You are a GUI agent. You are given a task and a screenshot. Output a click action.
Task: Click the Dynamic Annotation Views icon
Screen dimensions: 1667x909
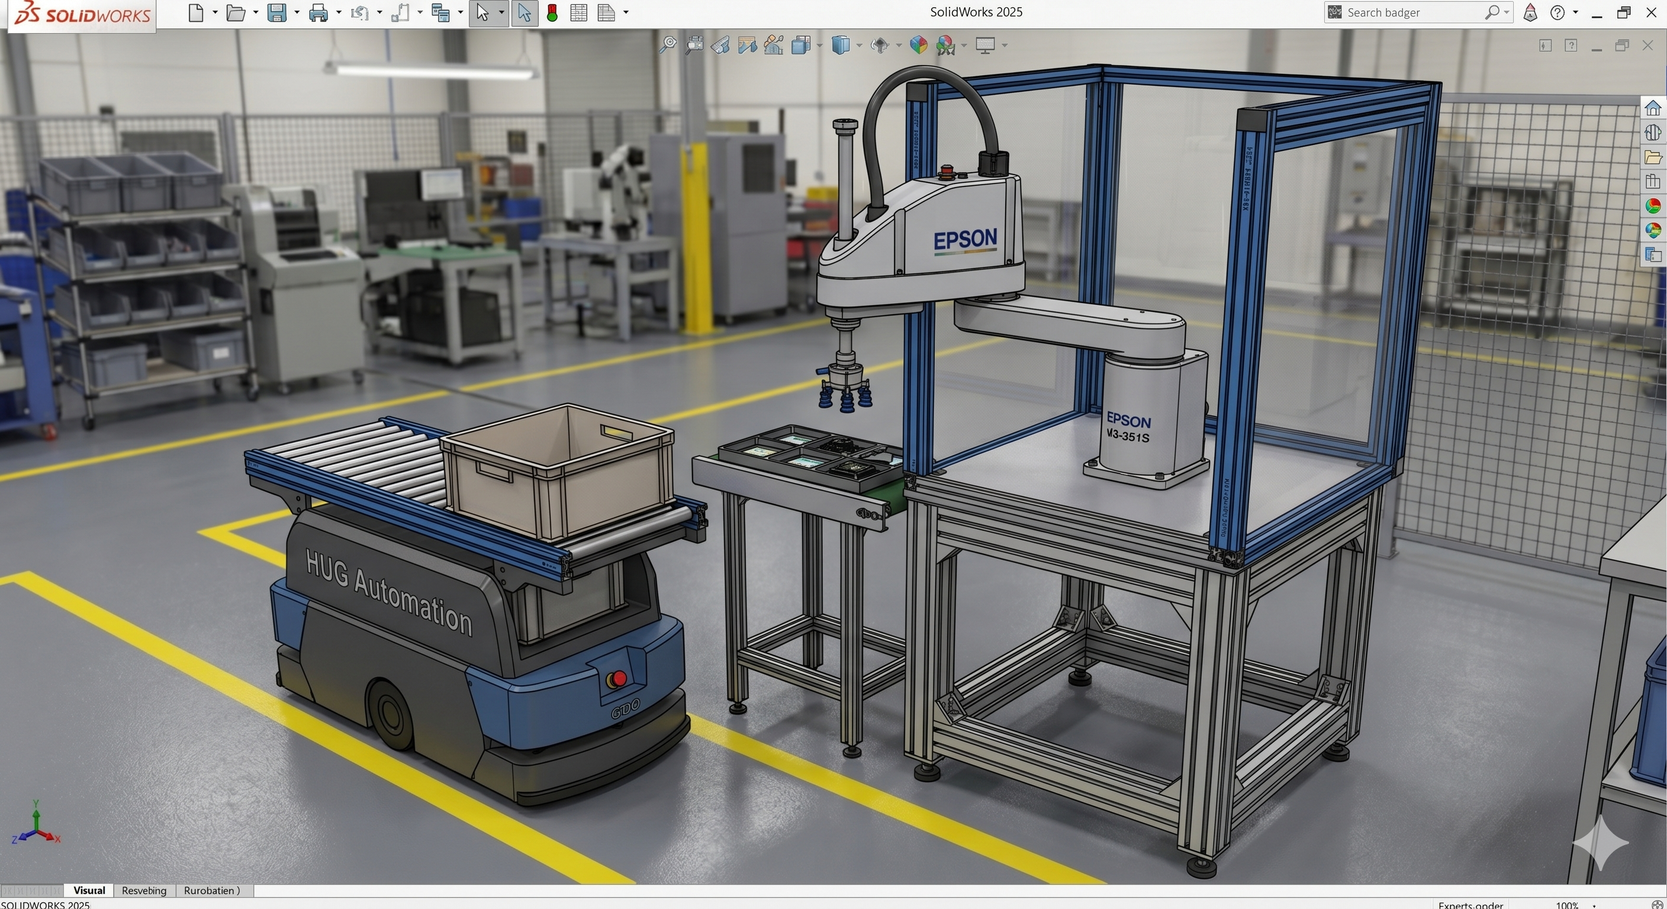coord(773,44)
